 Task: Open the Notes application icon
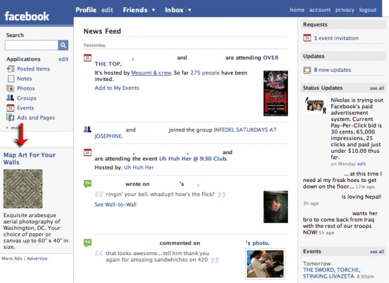point(10,79)
